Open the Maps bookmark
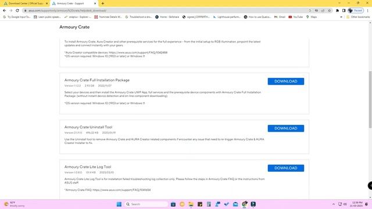This screenshot has height=209, width=372. 312,17
